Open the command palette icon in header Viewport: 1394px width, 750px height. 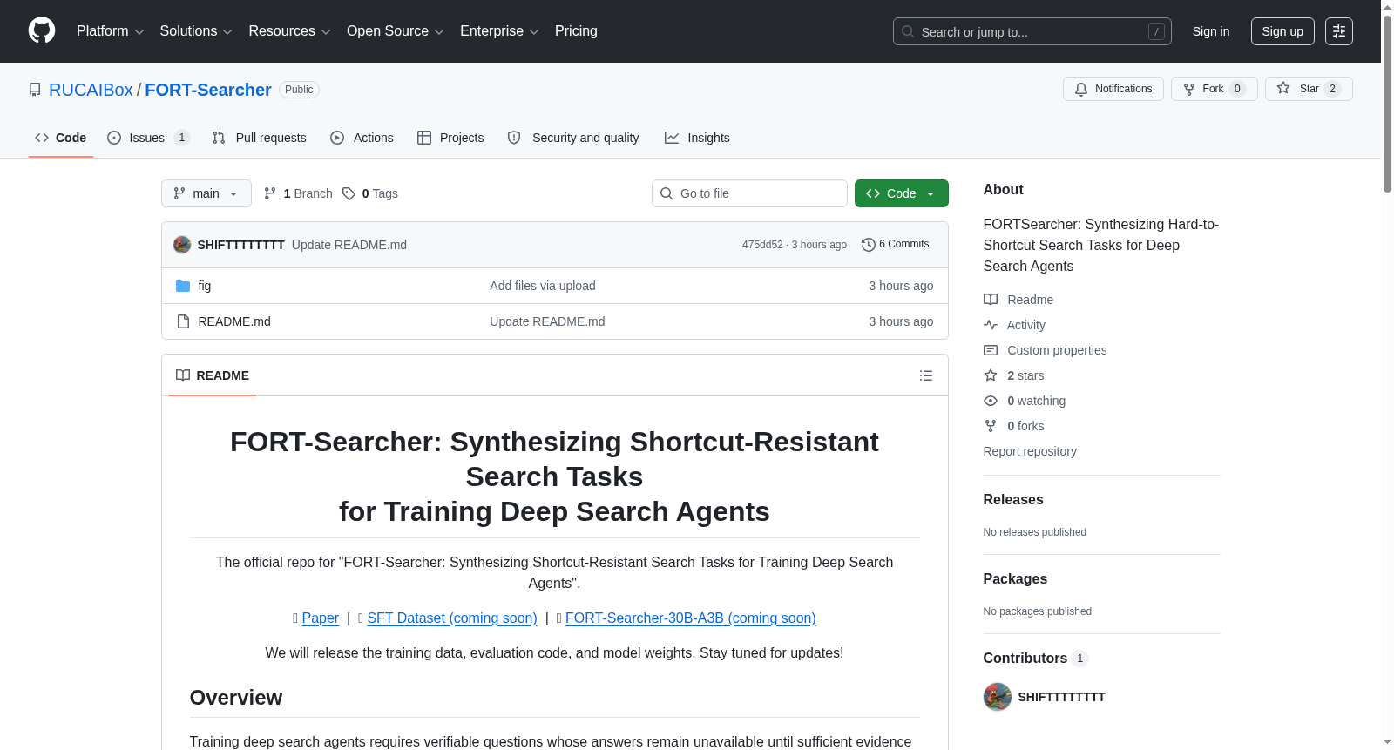pyautogui.click(x=1338, y=31)
